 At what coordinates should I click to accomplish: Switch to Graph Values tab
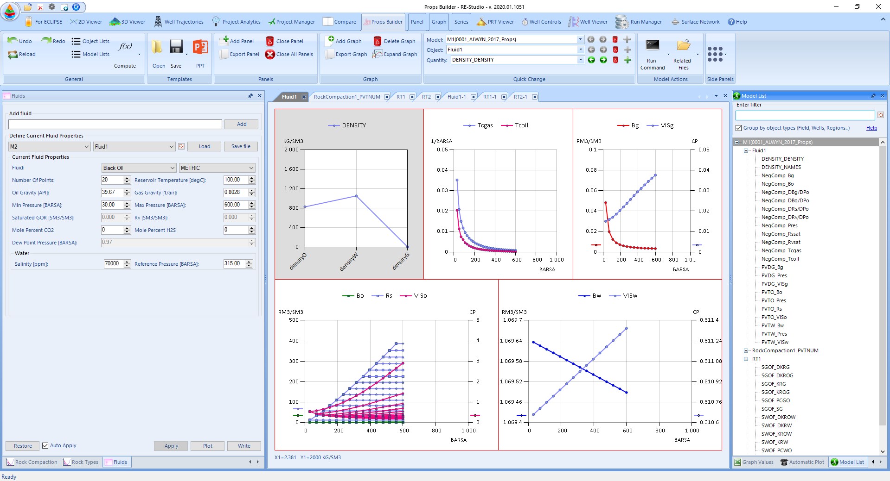pyautogui.click(x=754, y=462)
